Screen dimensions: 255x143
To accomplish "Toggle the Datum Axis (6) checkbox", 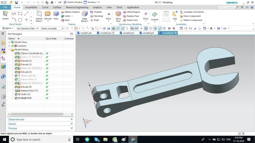I will tap(16, 76).
